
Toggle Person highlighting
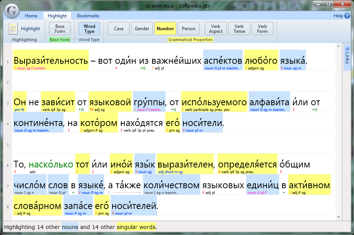click(x=189, y=29)
